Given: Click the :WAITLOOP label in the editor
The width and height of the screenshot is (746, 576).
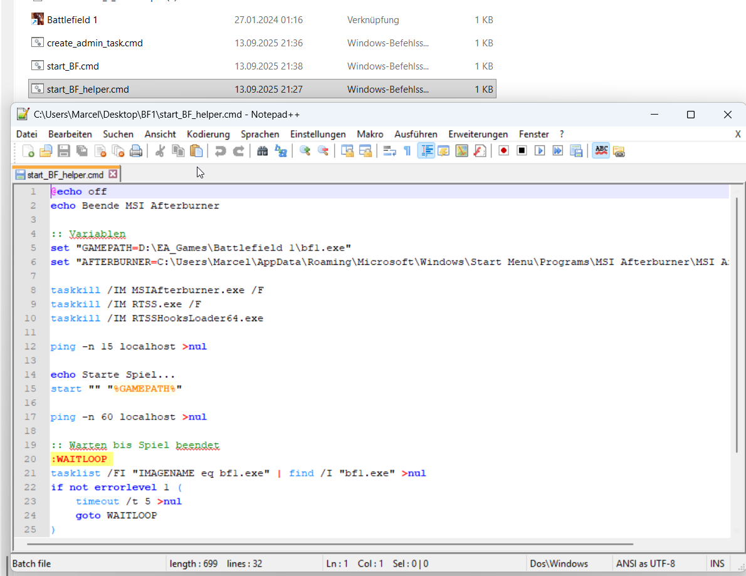Looking at the screenshot, I should click(79, 459).
